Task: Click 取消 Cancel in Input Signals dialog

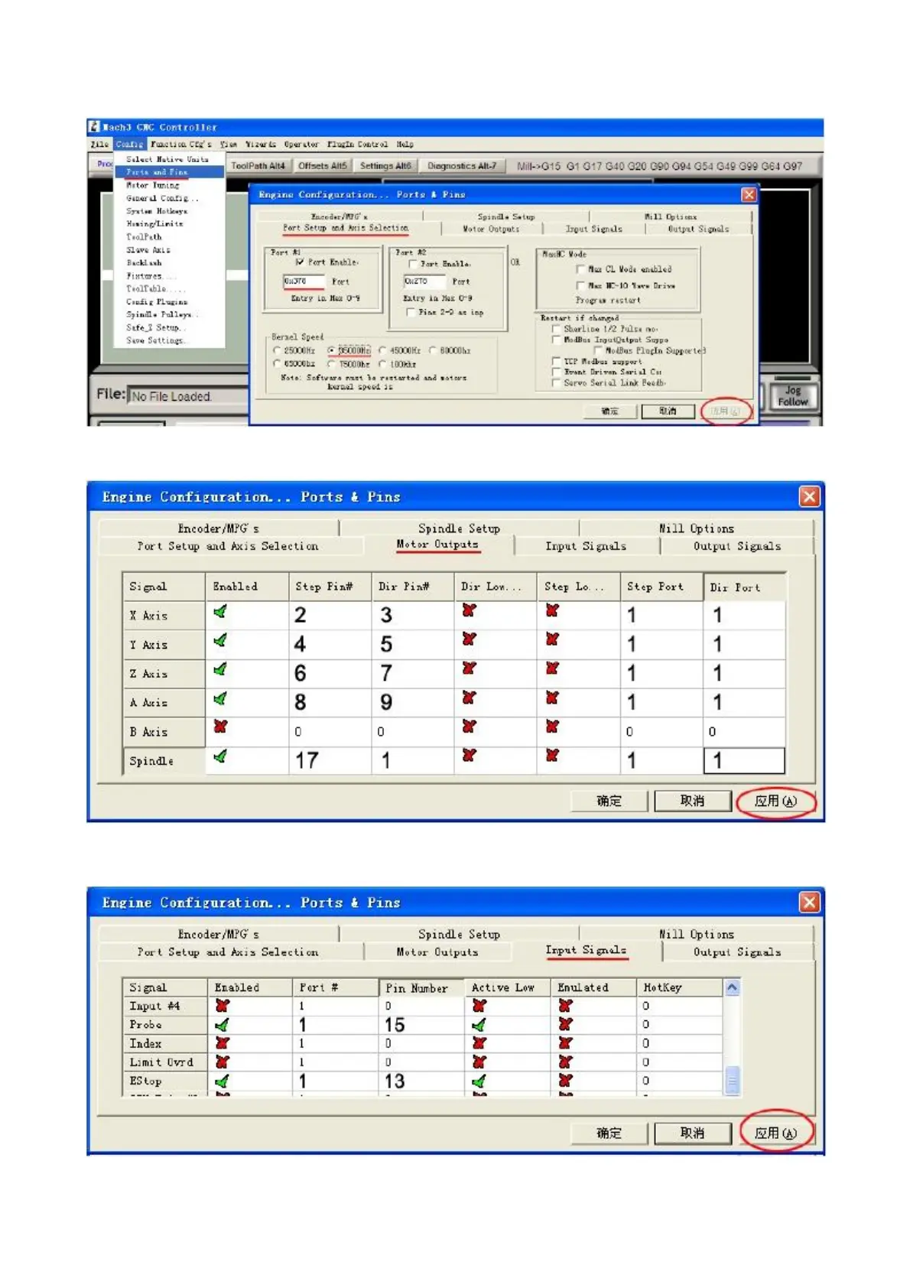Action: [x=692, y=1134]
